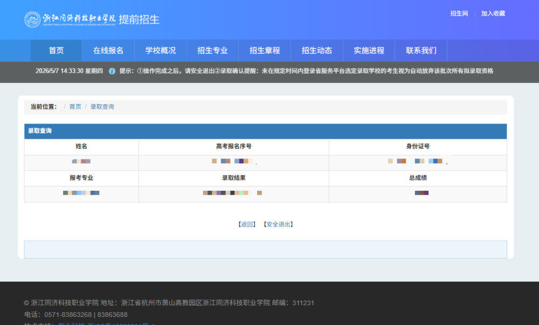Click the 招生网 link at top right
539x325 pixels.
click(459, 13)
